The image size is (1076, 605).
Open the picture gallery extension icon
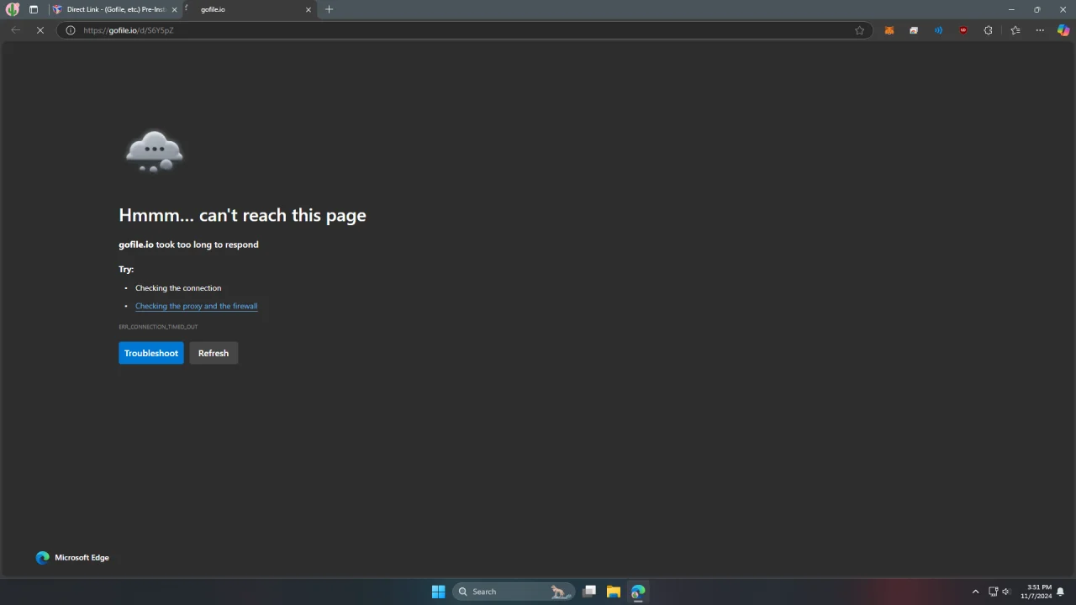click(914, 30)
